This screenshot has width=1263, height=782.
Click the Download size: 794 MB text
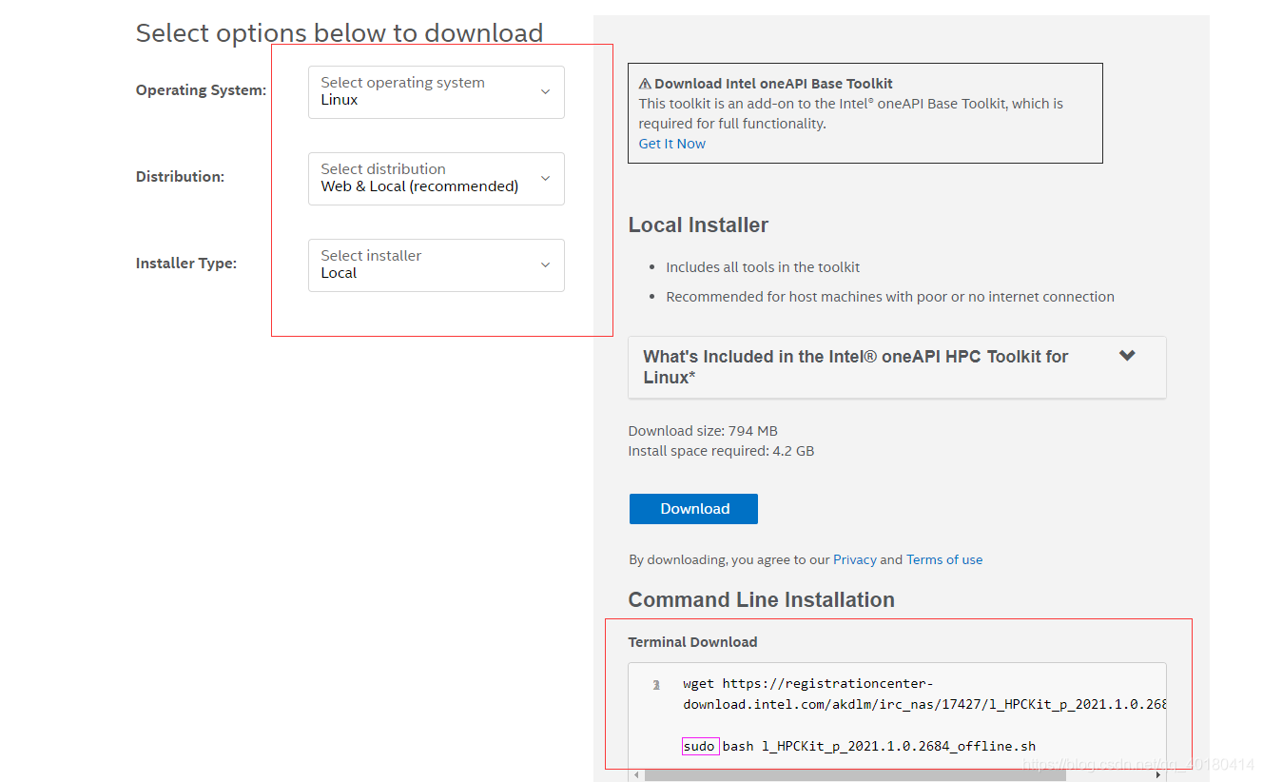703,431
